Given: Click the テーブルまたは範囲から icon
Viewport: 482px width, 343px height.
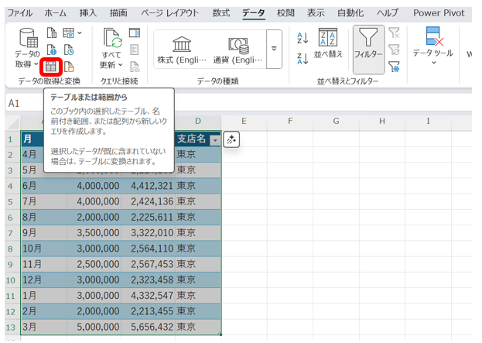Looking at the screenshot, I should click(x=51, y=67).
